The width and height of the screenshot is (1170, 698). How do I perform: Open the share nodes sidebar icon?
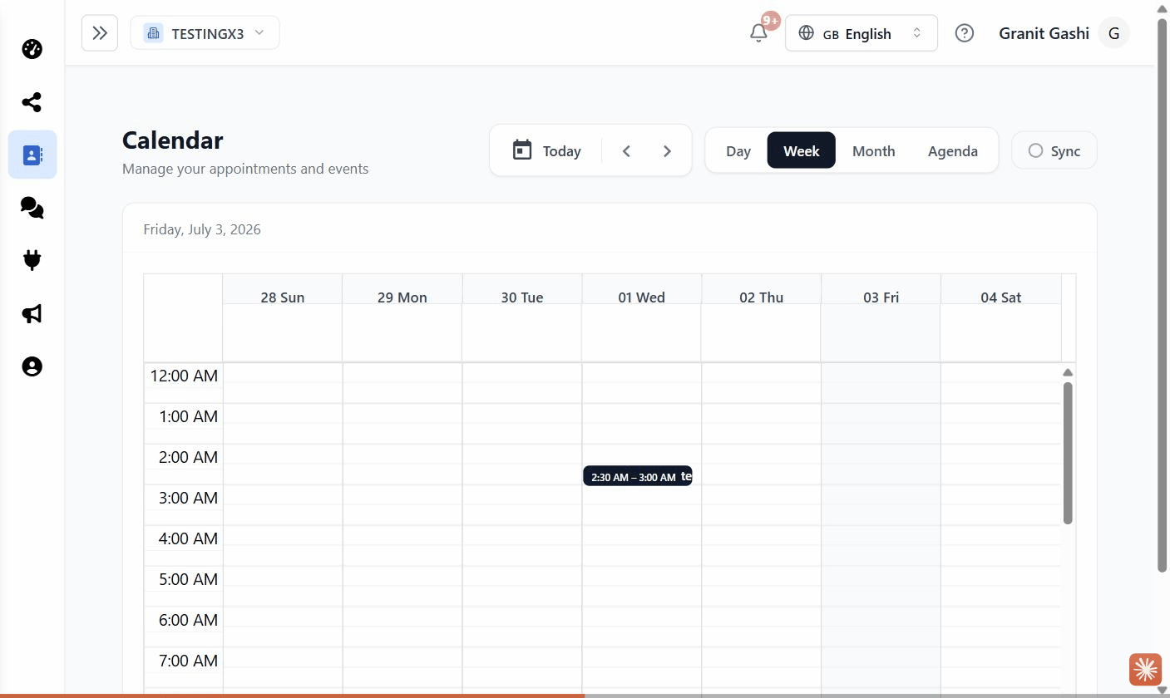pyautogui.click(x=32, y=102)
